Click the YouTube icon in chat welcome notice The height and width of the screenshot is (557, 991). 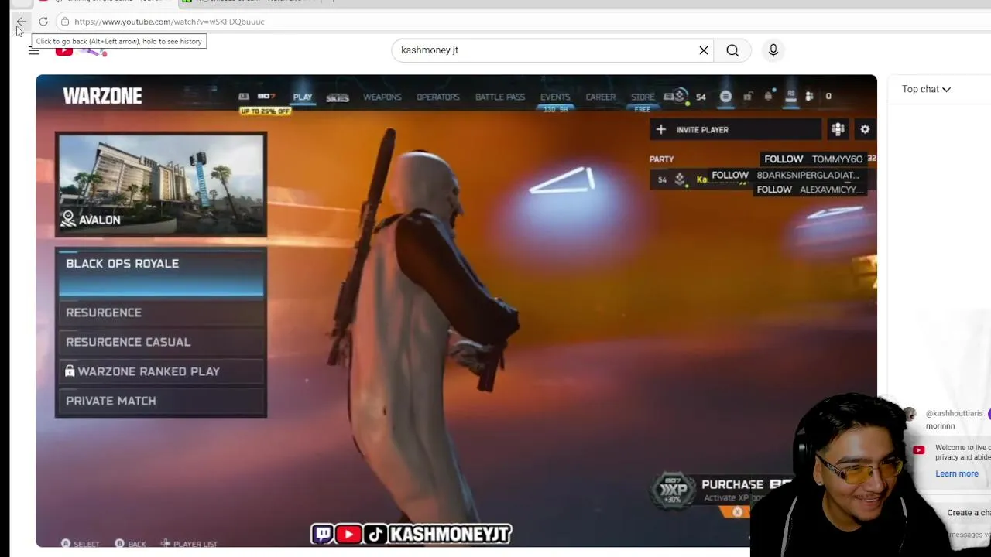(918, 450)
